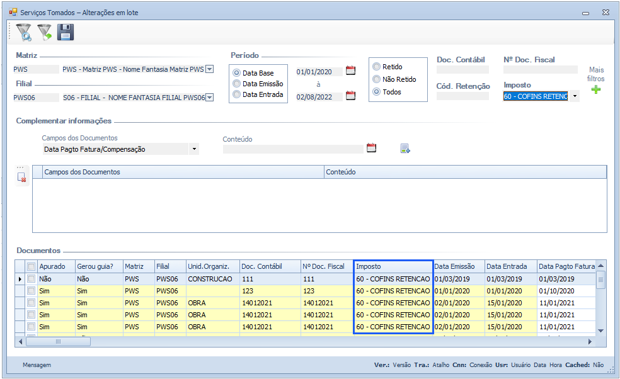Expand the Filial dropdown
The height and width of the screenshot is (379, 620).
210,97
